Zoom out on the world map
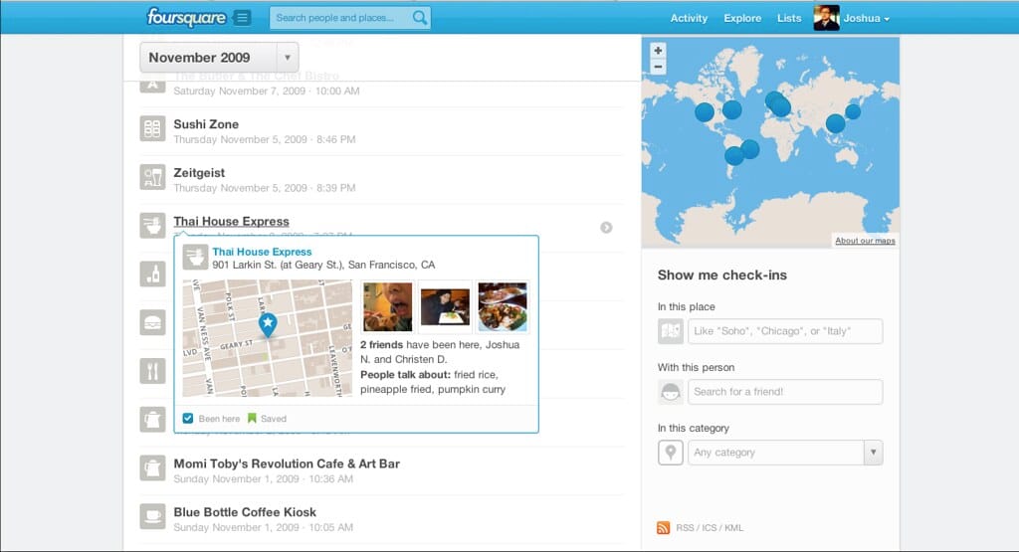 [x=658, y=67]
